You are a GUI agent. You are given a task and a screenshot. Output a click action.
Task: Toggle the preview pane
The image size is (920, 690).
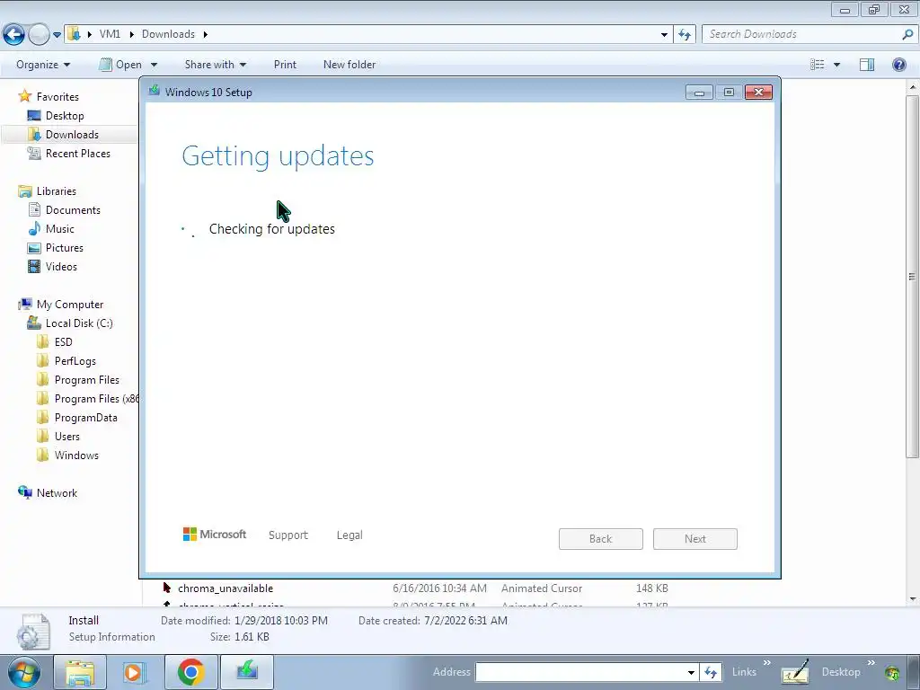[x=867, y=65]
